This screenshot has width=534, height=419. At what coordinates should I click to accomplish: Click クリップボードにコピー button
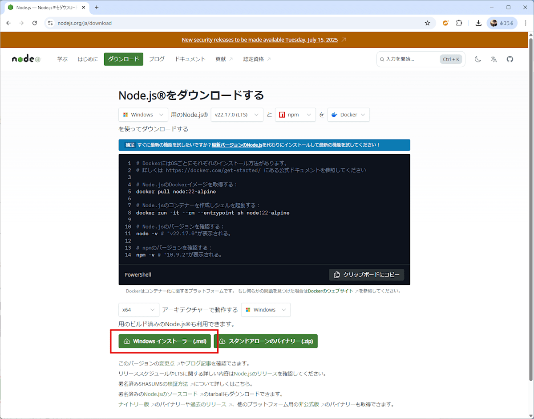[367, 275]
